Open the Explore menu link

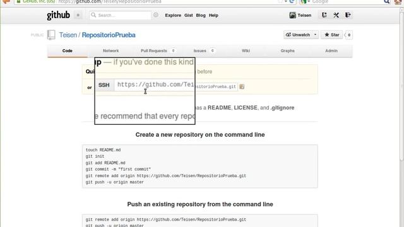(x=173, y=15)
